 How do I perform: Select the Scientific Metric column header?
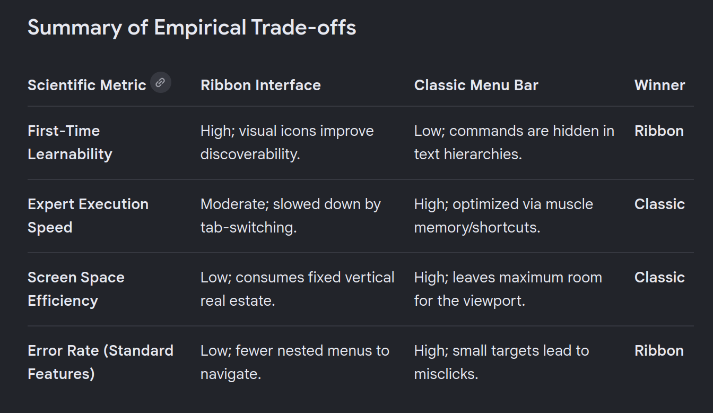coord(87,85)
